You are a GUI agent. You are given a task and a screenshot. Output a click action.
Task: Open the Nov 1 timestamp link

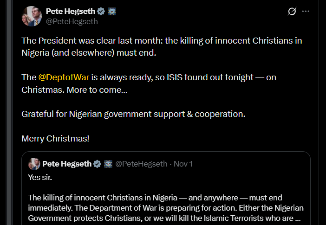coord(183,164)
